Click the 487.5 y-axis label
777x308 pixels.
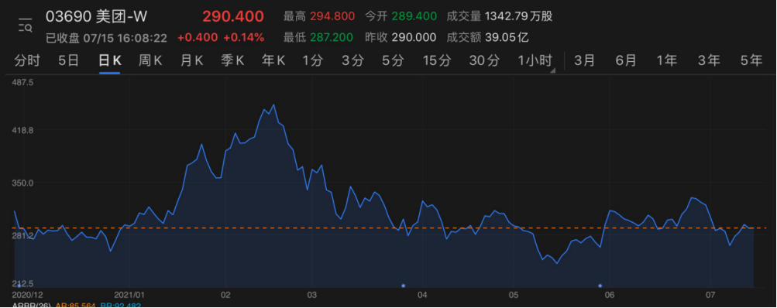22,83
